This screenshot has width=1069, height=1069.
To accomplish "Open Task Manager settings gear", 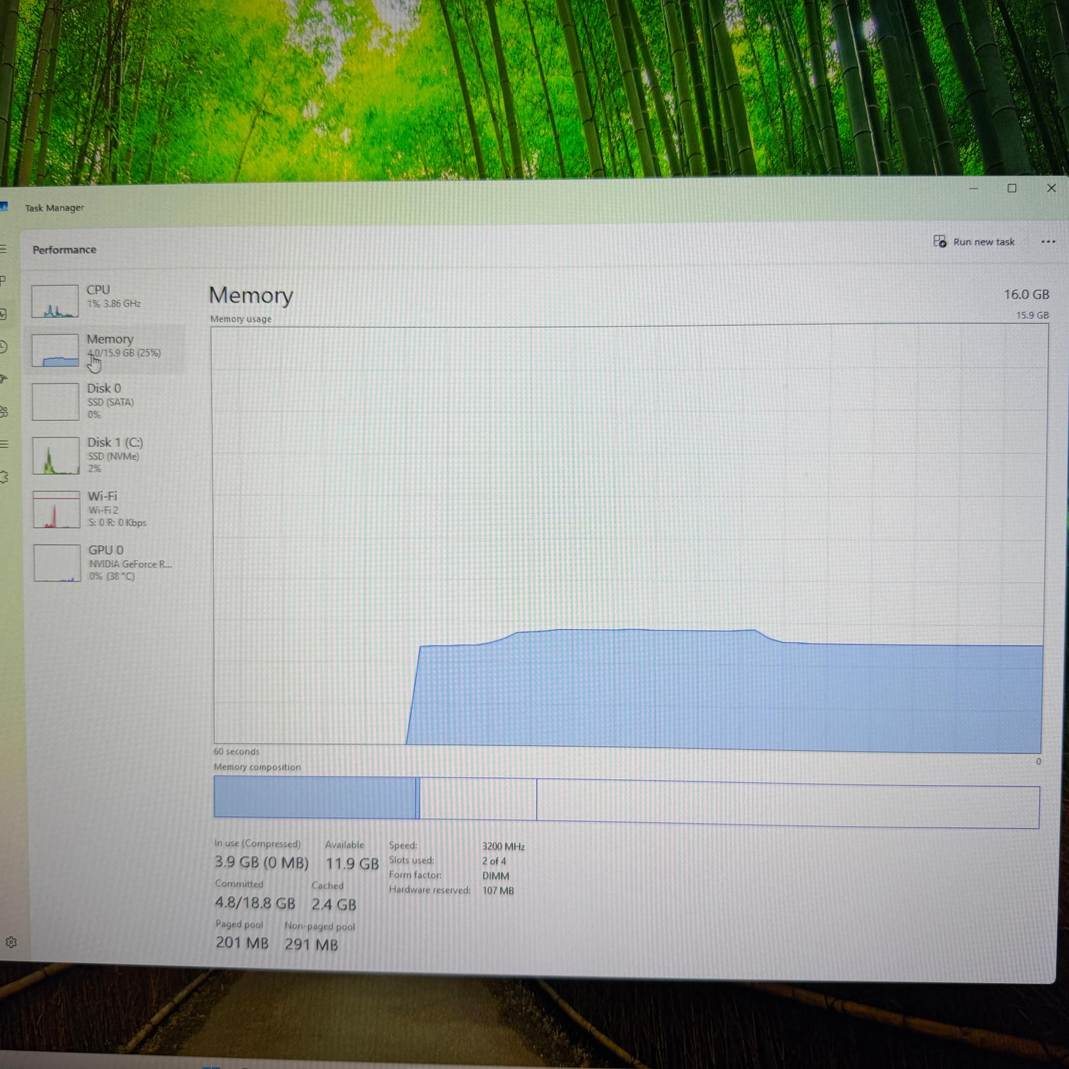I will [11, 942].
